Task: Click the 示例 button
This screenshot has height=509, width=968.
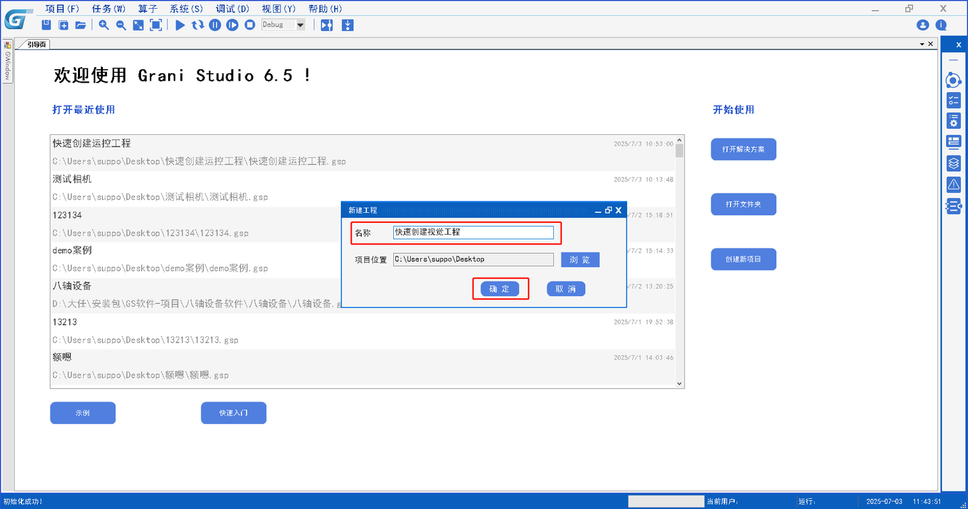Action: point(83,413)
